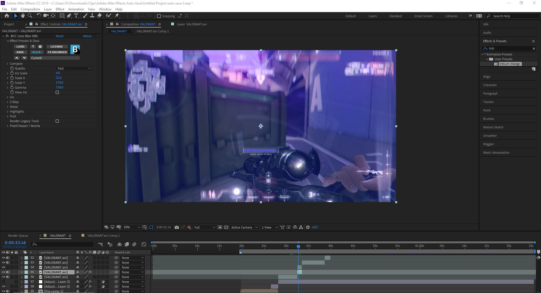Switch to the Render Queue tab
The height and width of the screenshot is (293, 541).
(18, 236)
